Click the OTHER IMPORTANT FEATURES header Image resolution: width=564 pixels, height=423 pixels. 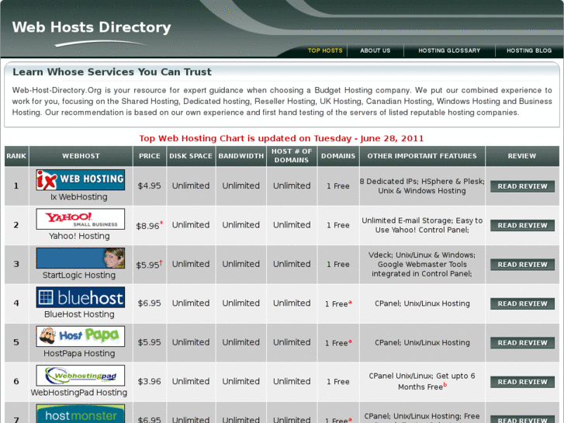[x=422, y=156]
